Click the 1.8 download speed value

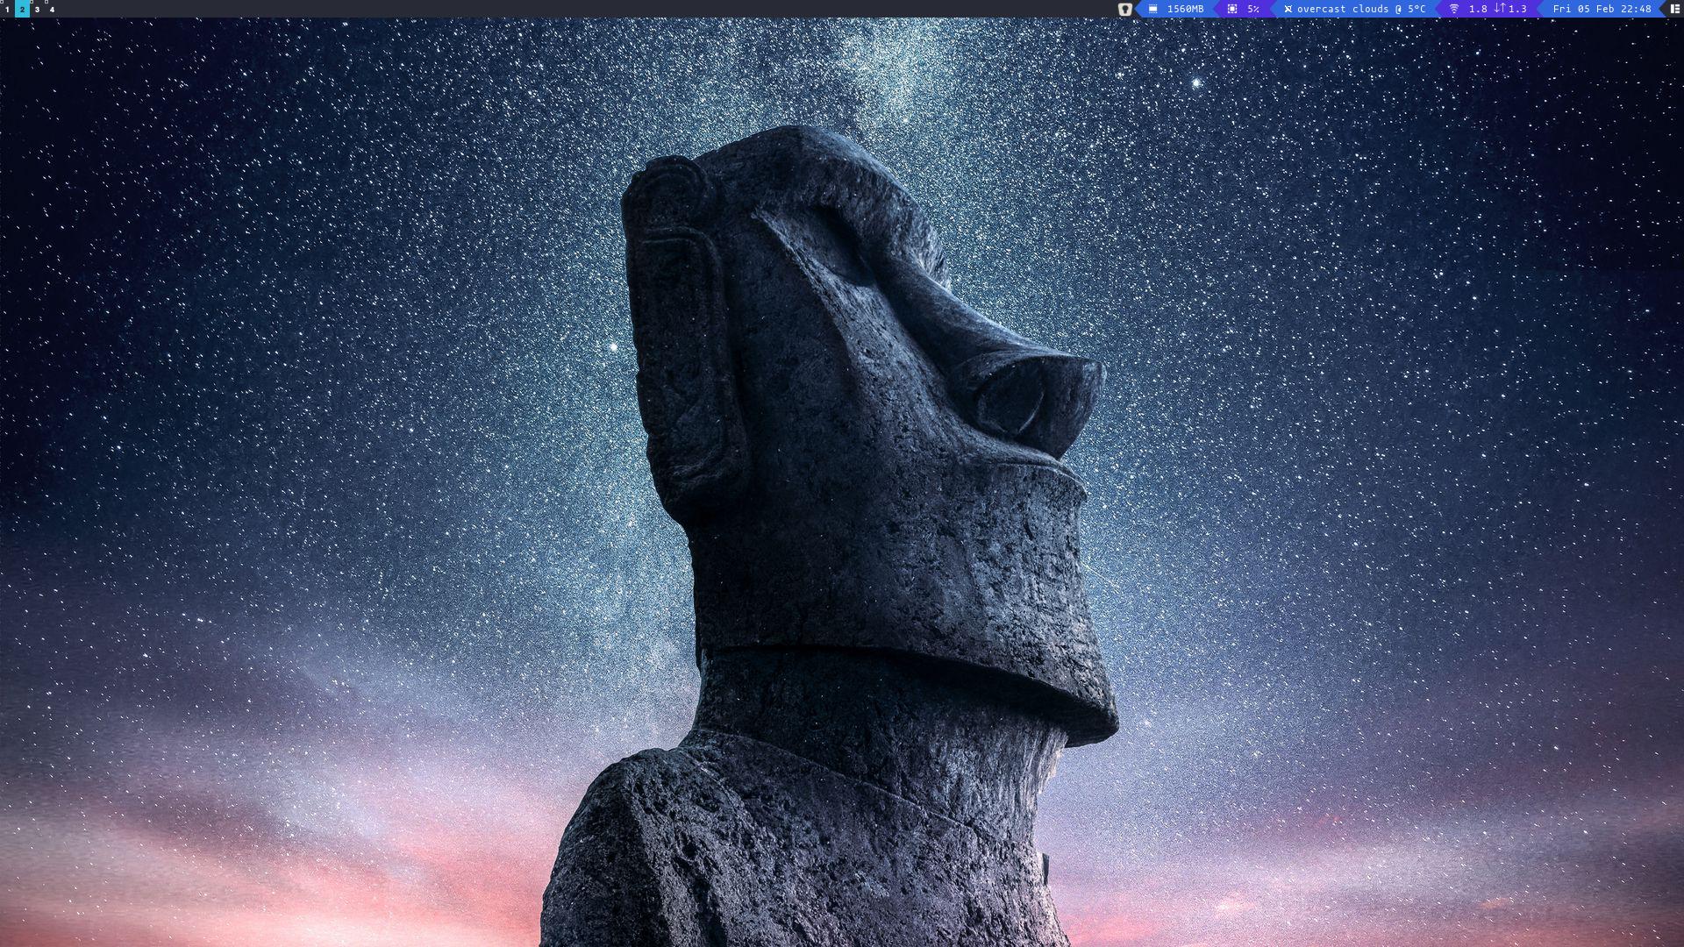(x=1478, y=9)
